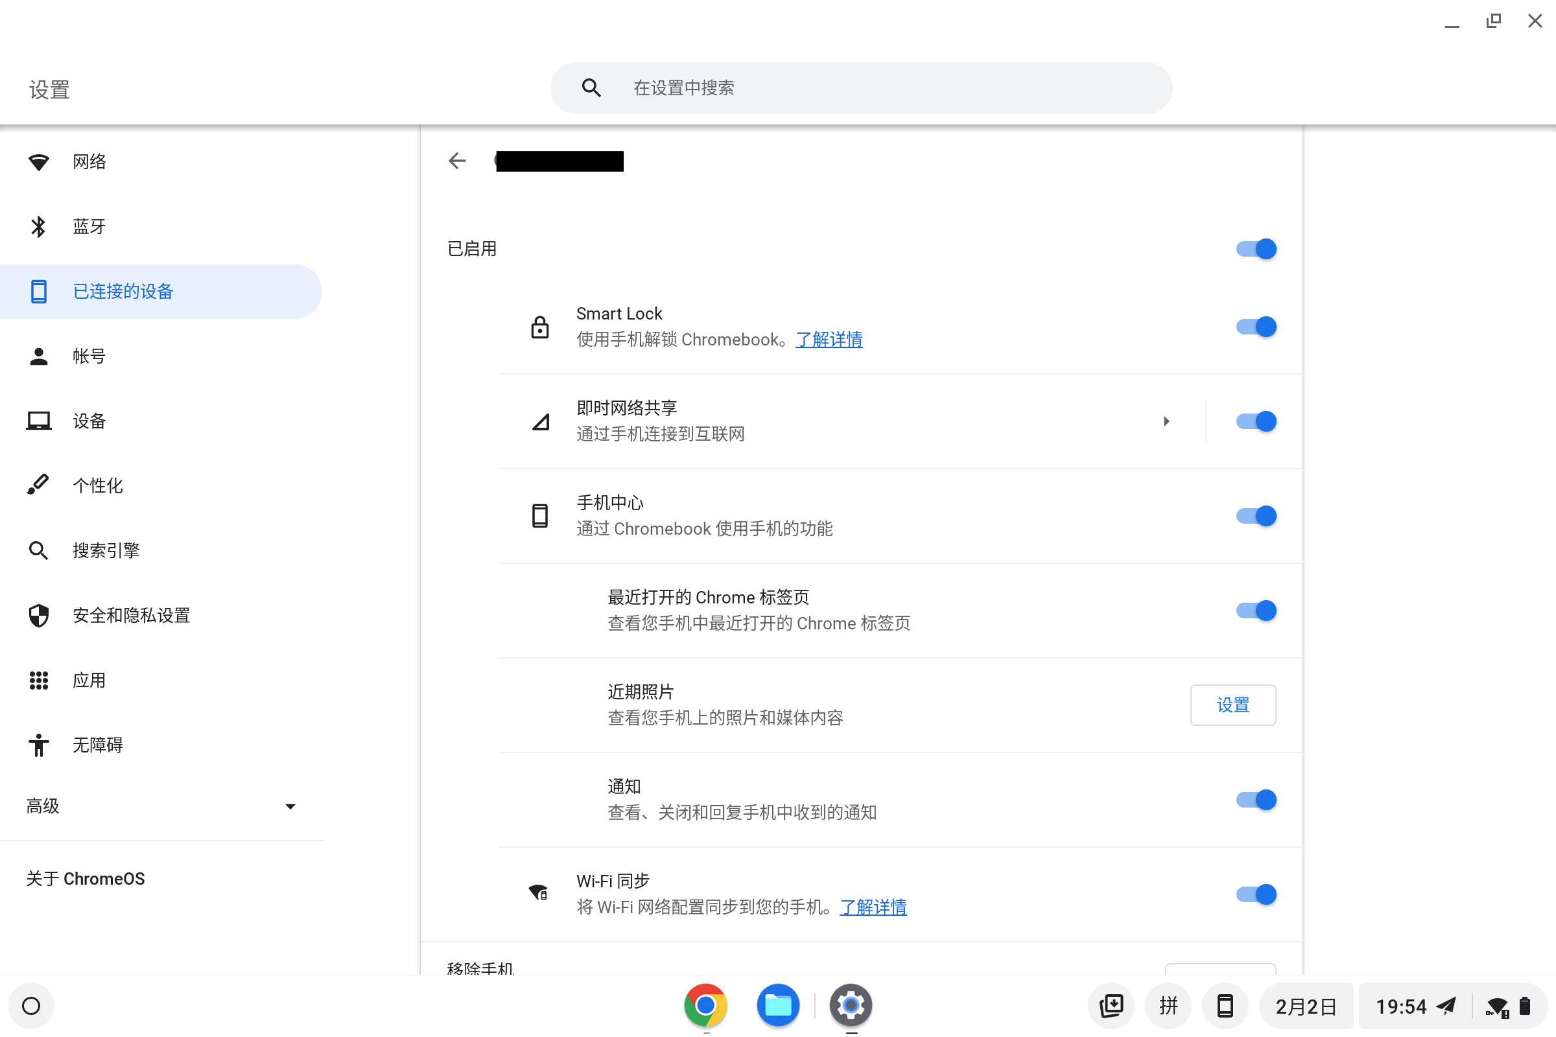Open 无障碍 via accessibility icon
This screenshot has width=1556, height=1037.
tap(39, 745)
